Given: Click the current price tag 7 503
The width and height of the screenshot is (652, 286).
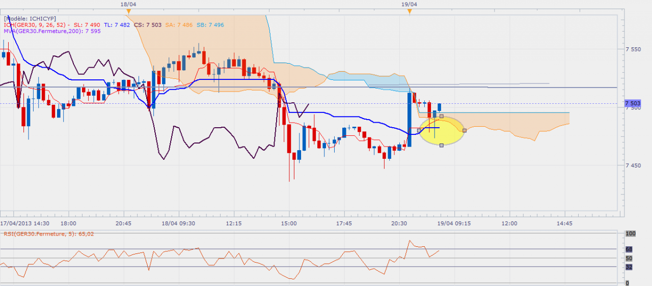Looking at the screenshot, I should tap(632, 103).
